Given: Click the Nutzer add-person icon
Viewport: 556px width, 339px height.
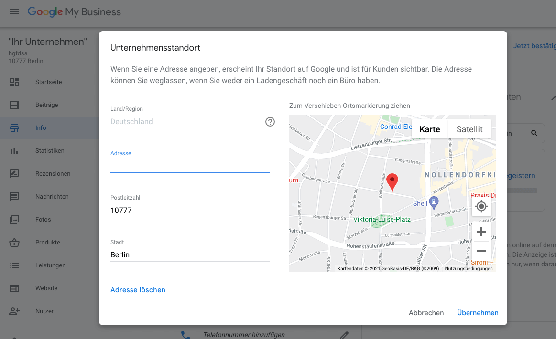Looking at the screenshot, I should pos(14,311).
